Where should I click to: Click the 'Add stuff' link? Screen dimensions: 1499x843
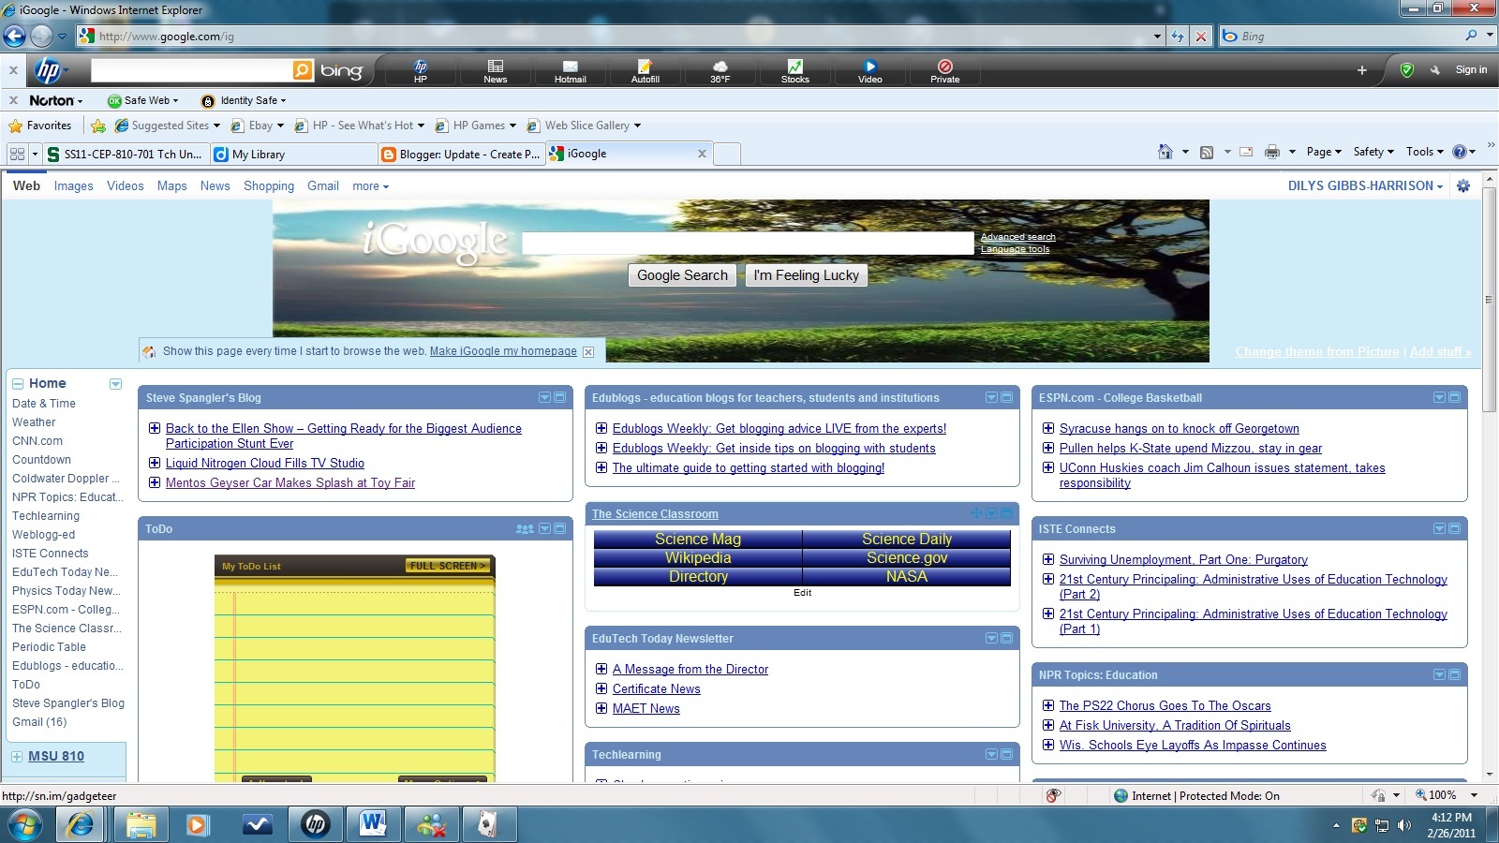point(1440,352)
